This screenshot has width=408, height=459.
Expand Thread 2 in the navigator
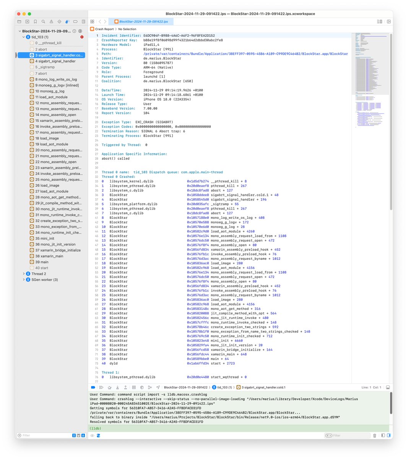pos(24,274)
